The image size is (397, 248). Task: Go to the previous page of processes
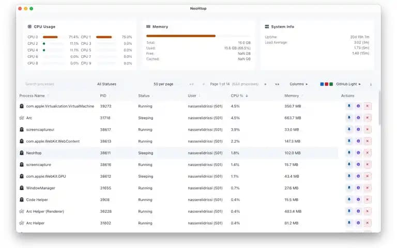(x=203, y=84)
